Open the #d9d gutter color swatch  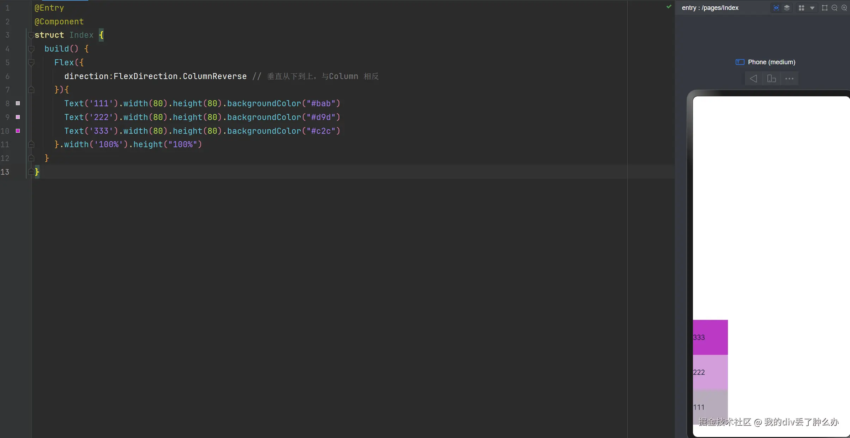pos(18,117)
